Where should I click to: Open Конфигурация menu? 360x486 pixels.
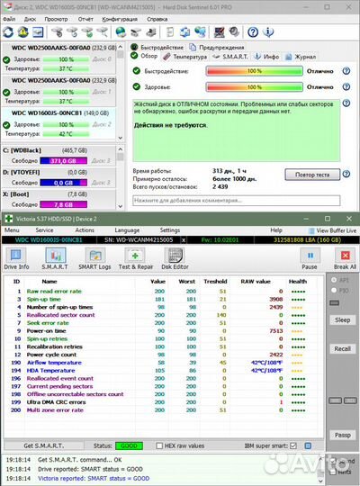pyautogui.click(x=120, y=19)
